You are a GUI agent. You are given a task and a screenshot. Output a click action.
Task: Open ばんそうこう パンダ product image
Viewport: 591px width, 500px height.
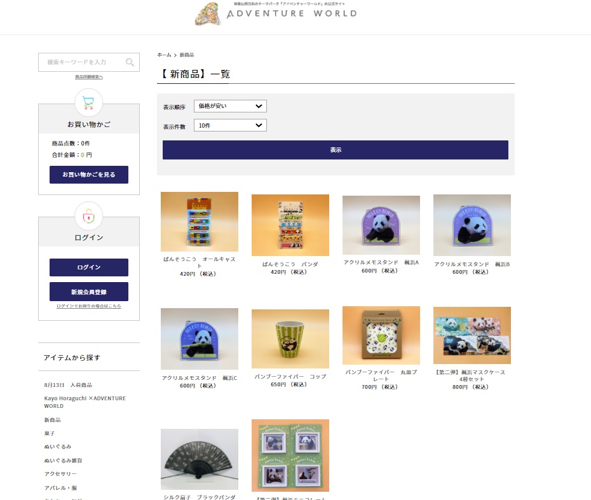point(290,225)
